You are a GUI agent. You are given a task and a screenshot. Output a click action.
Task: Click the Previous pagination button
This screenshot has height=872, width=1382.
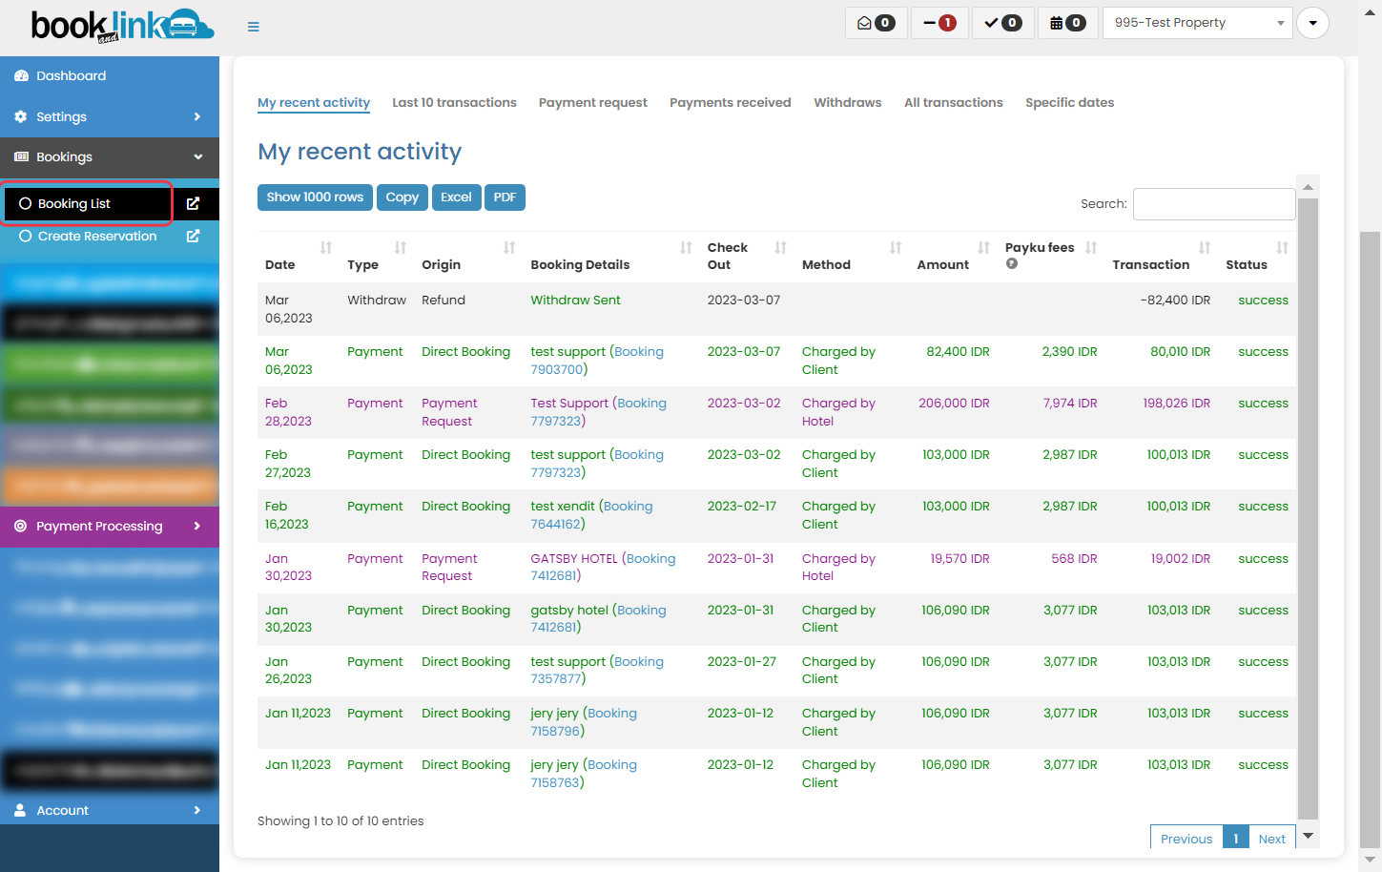[1186, 838]
